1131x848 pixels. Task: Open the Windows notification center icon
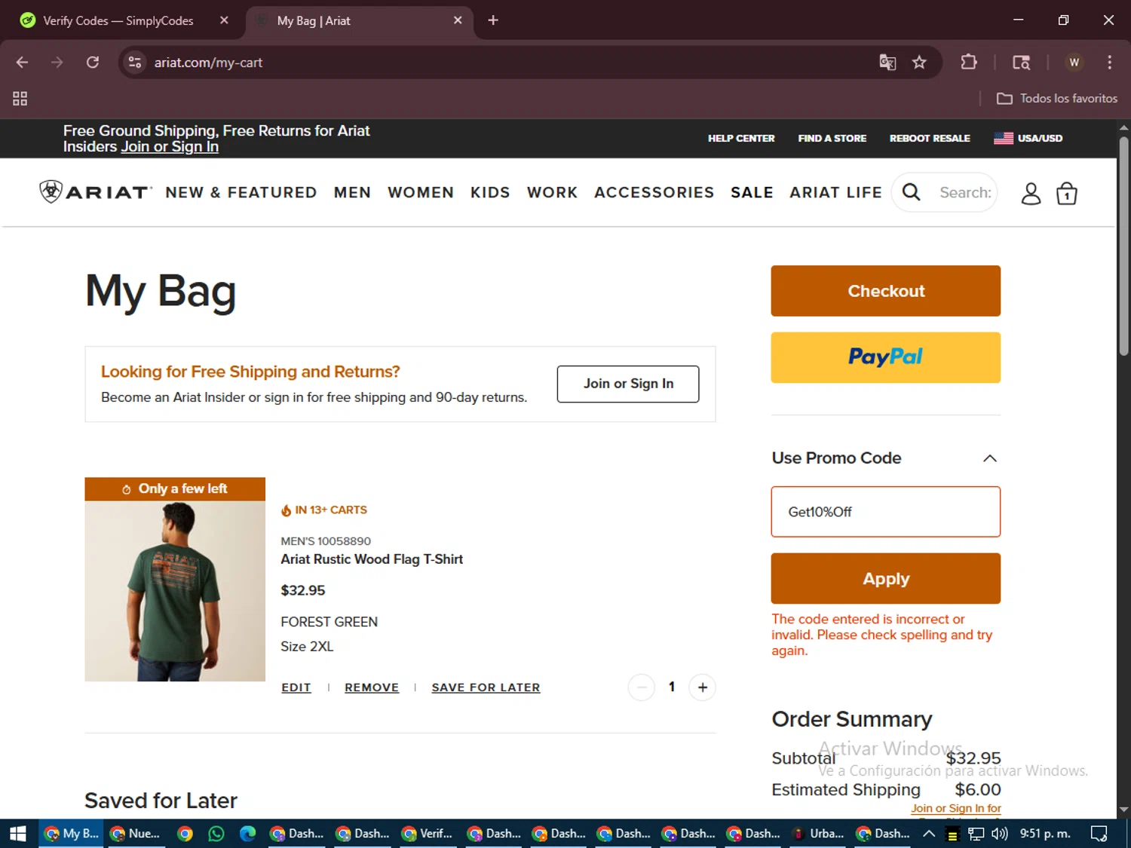click(x=1099, y=834)
